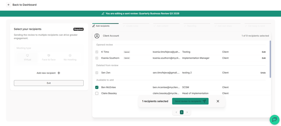The height and width of the screenshot is (126, 281).
Task: Pick the No meeting icon
Action: click(x=70, y=56)
